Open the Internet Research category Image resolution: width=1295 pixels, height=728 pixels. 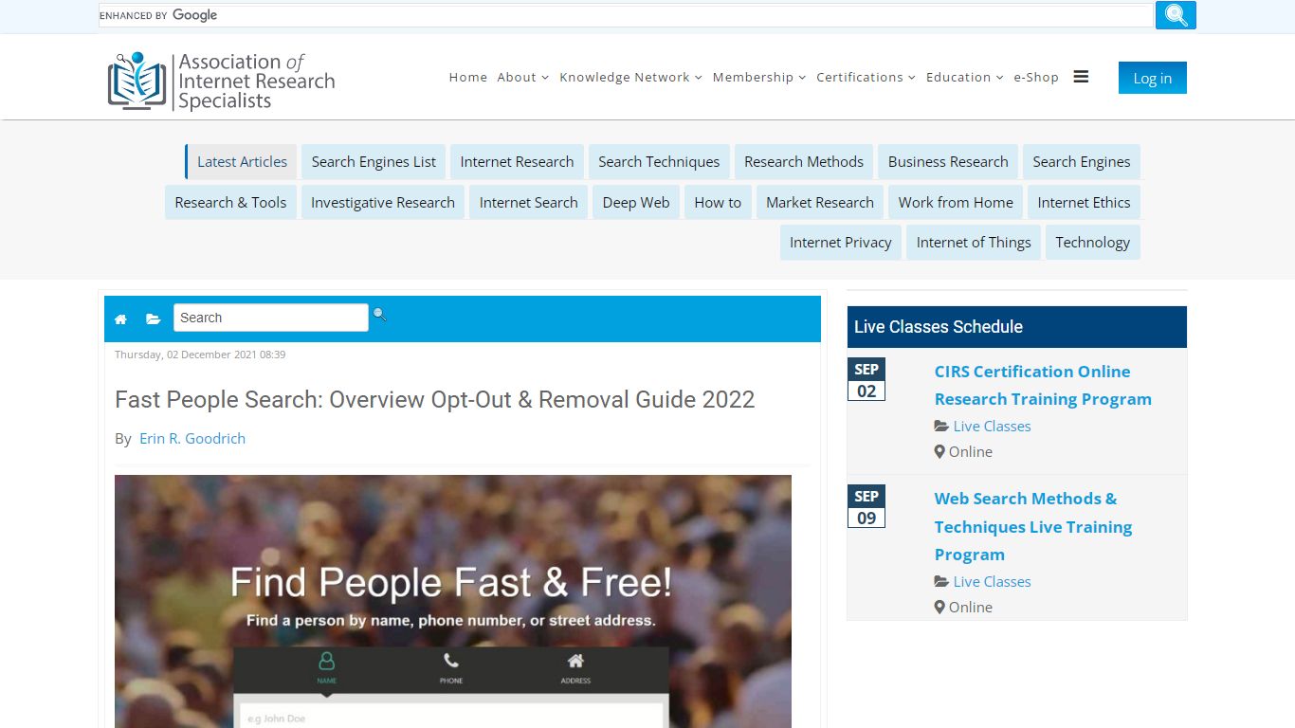tap(517, 162)
